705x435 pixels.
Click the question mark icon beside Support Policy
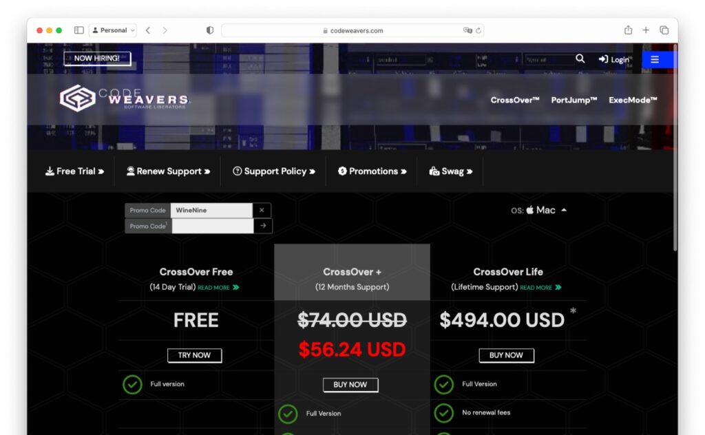click(238, 171)
